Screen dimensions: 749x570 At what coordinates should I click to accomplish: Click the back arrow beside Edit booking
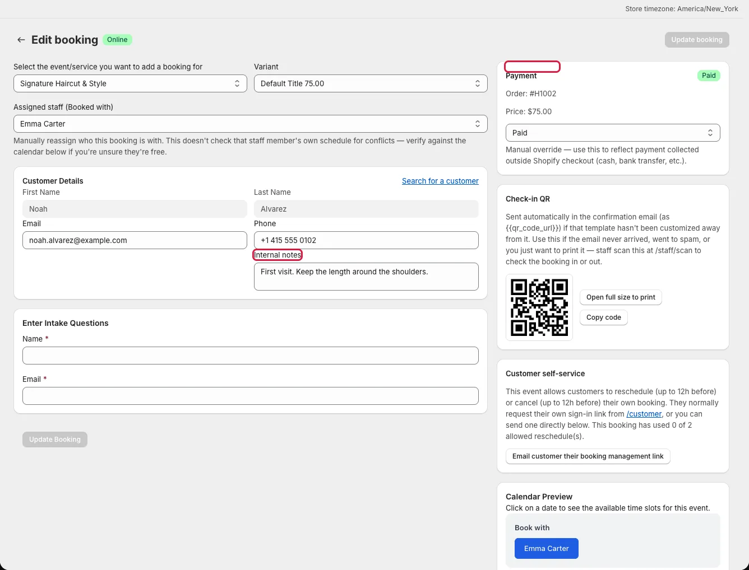coord(21,40)
